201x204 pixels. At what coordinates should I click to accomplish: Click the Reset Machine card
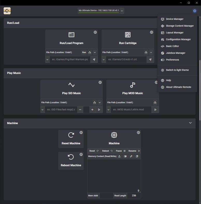click(71, 139)
